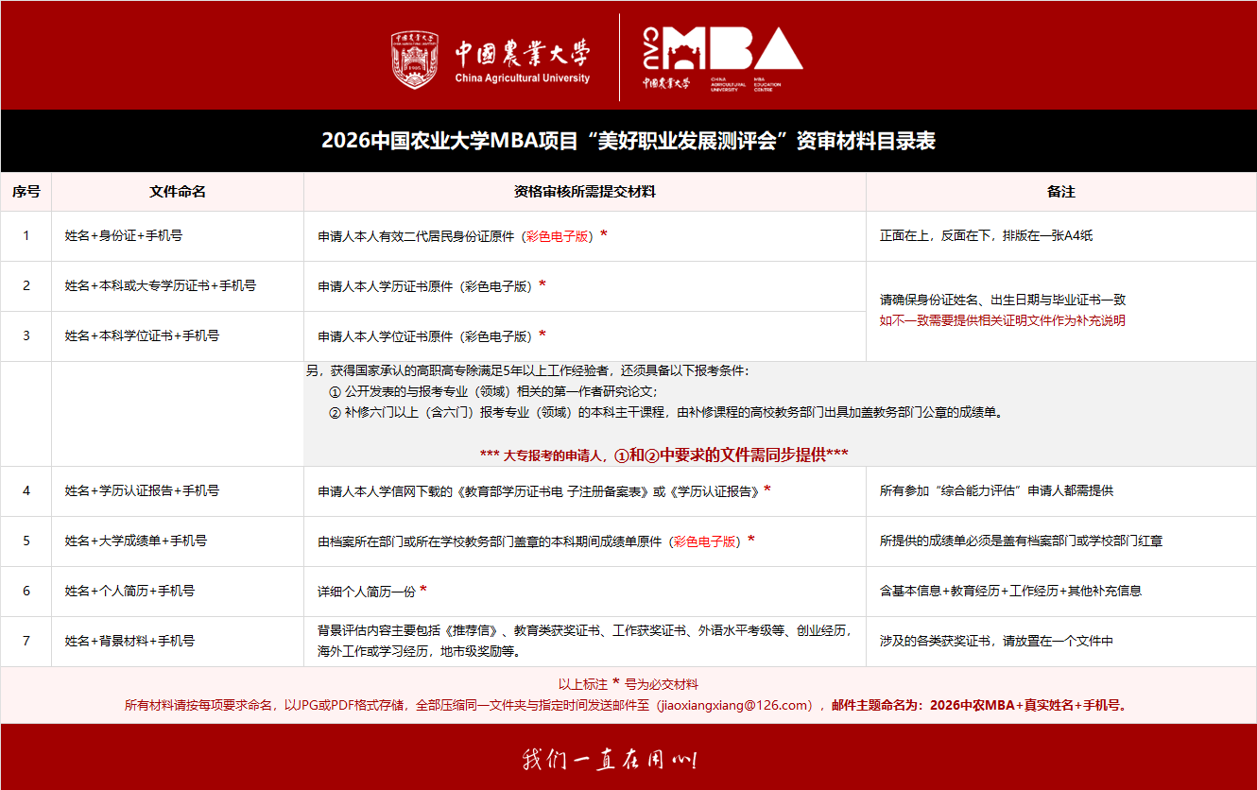Viewport: 1257px width, 790px height.
Task: Click 申请人本人学历证书原件 requirement text
Action: point(432,285)
